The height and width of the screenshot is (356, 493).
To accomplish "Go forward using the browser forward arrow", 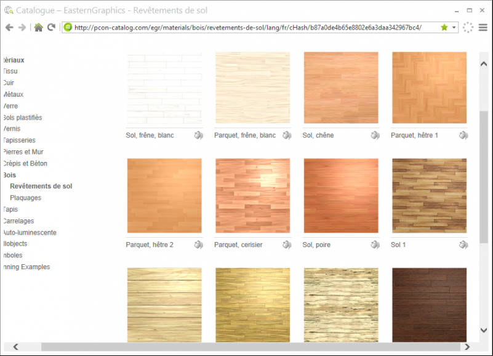I will tap(22, 28).
